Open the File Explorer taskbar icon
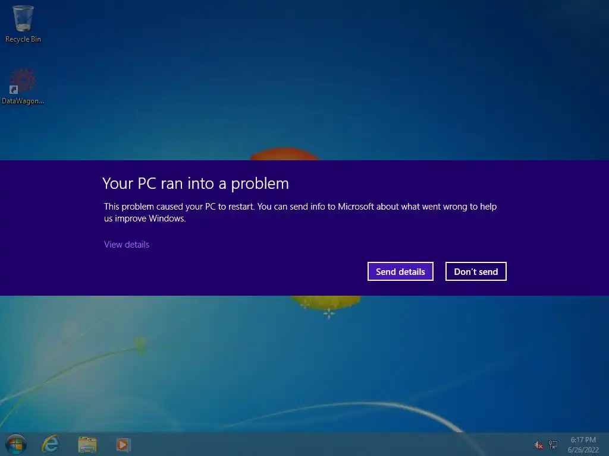 [x=87, y=445]
